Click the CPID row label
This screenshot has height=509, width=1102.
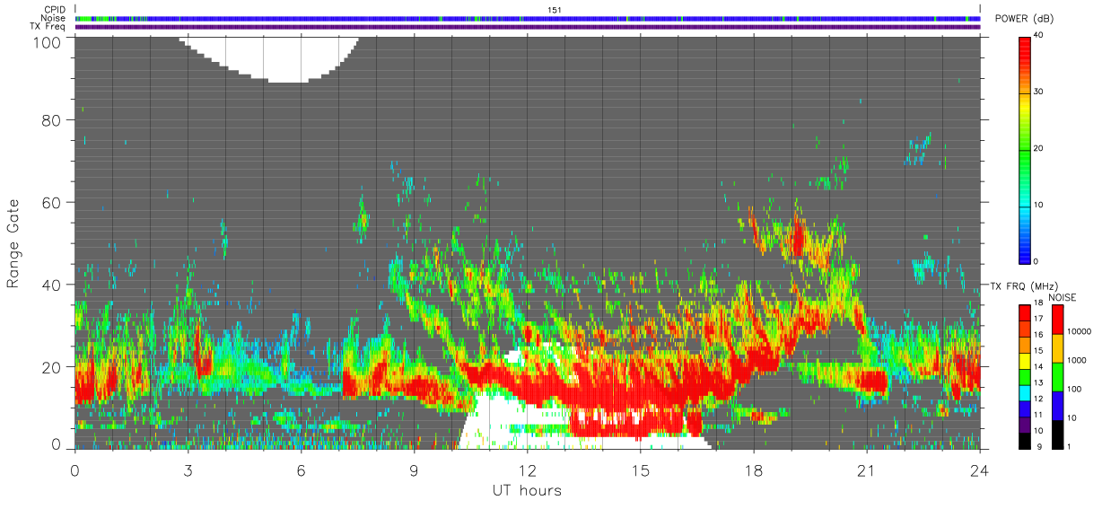coord(54,10)
